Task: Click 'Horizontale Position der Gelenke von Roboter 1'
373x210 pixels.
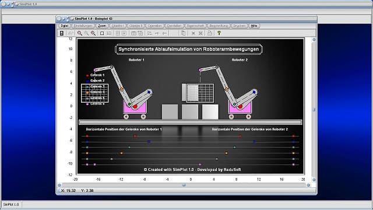Action: tap(124, 129)
